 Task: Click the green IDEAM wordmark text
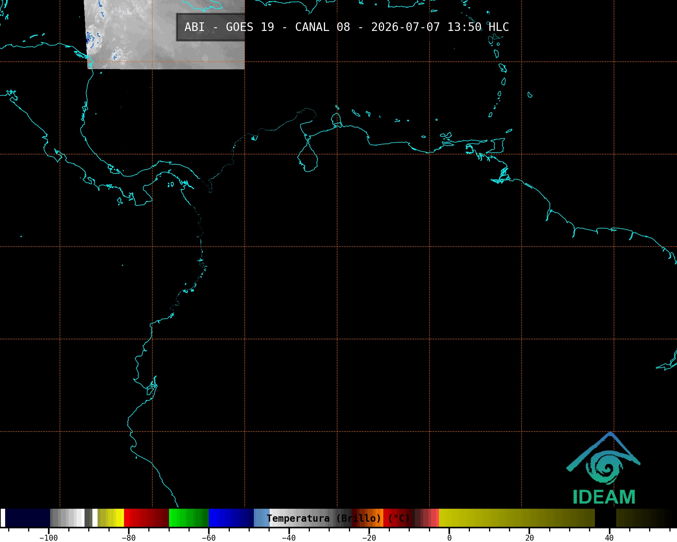tap(604, 497)
